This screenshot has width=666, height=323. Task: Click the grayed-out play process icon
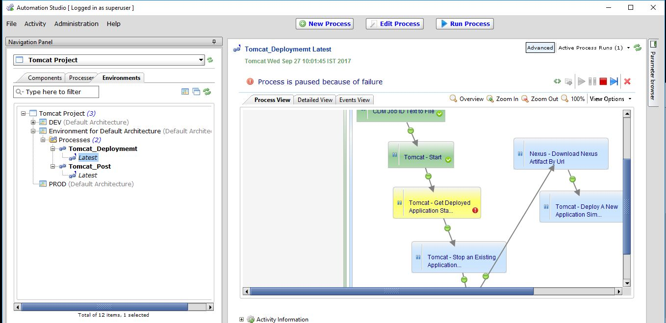tap(582, 81)
